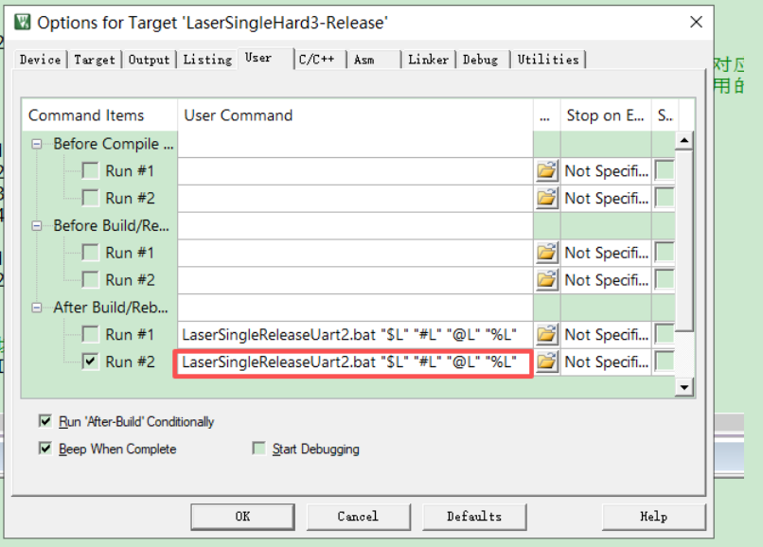This screenshot has height=547, width=763.
Task: Switch to the Device tab
Action: 41,60
